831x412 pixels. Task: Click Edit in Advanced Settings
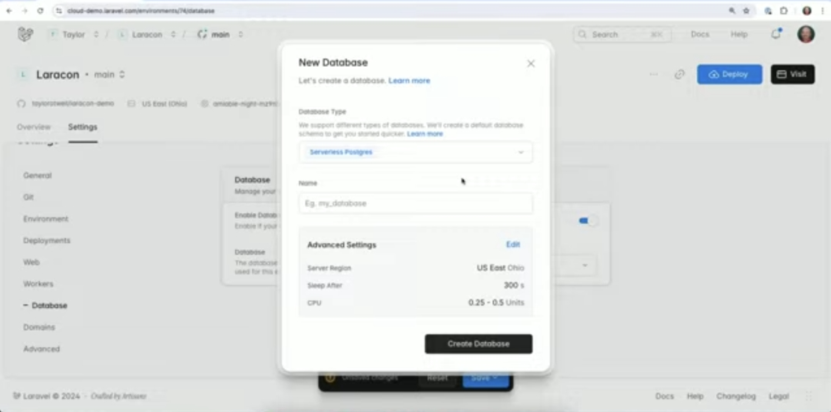(x=513, y=245)
